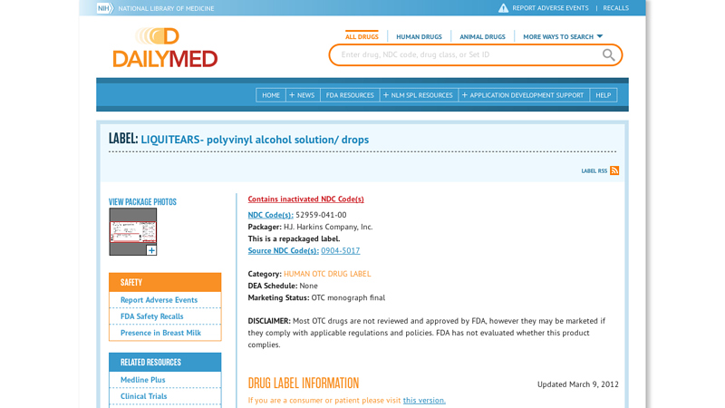The width and height of the screenshot is (725, 408).
Task: Click the Report Adverse Events warning icon
Action: 503,8
